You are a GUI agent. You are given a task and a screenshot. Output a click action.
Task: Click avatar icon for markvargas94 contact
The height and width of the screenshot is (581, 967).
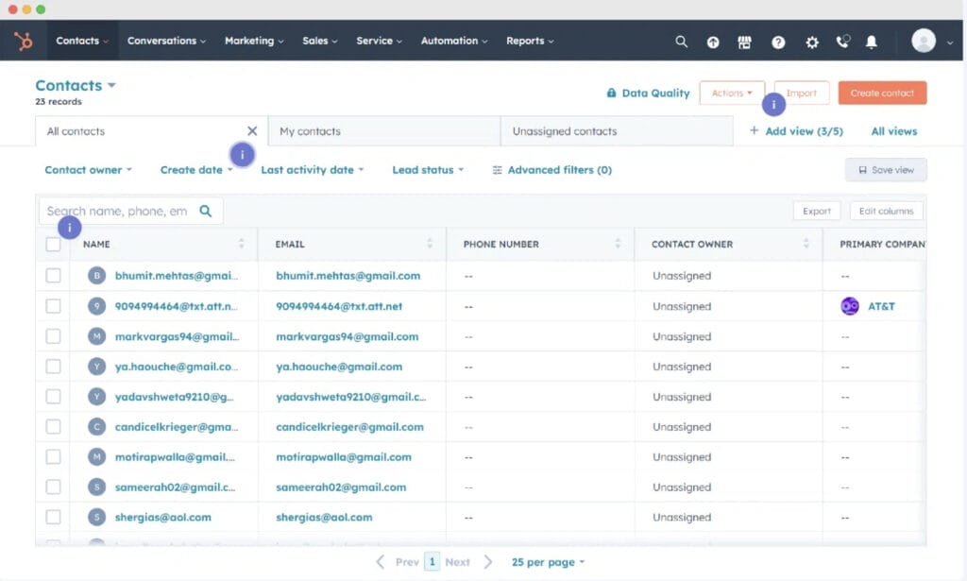click(97, 336)
